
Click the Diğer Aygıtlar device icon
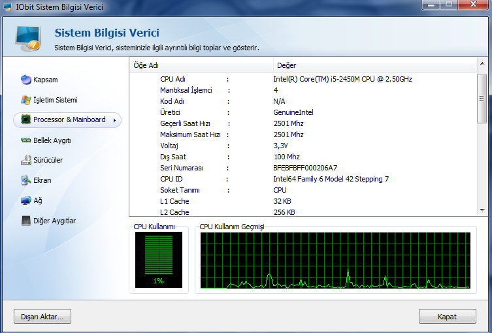pyautogui.click(x=26, y=221)
